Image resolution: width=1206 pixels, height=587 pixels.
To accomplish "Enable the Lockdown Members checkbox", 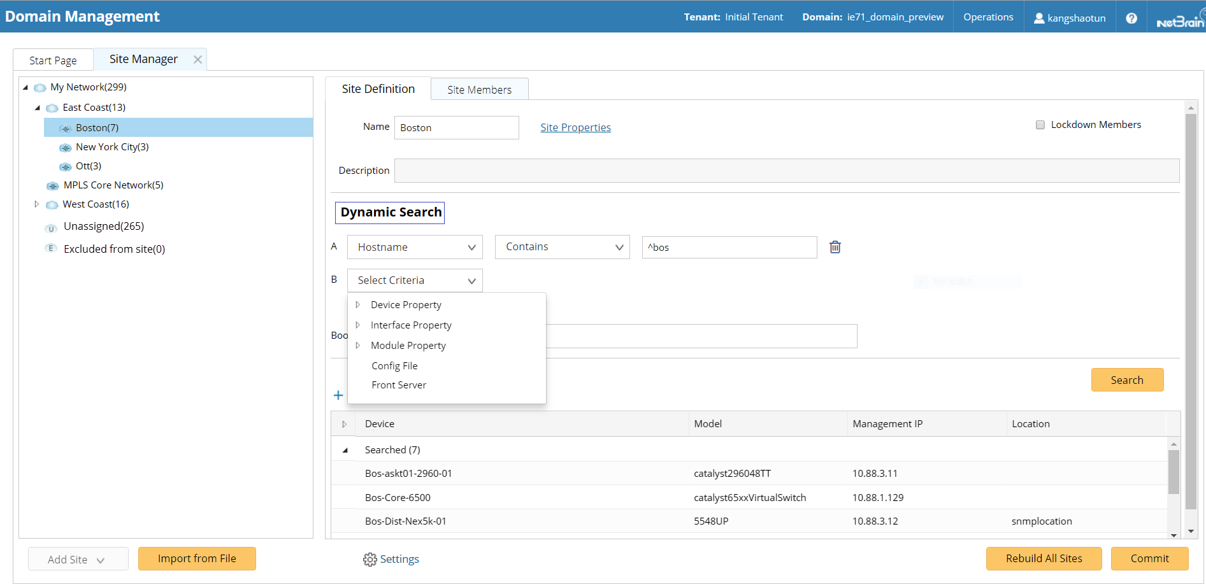I will point(1040,125).
